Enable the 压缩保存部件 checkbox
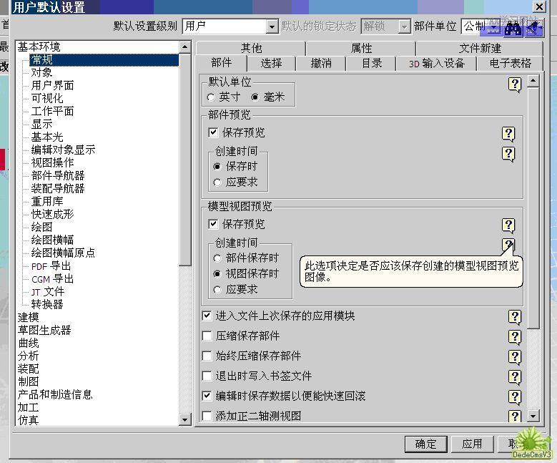The height and width of the screenshot is (463, 557). coord(207,336)
